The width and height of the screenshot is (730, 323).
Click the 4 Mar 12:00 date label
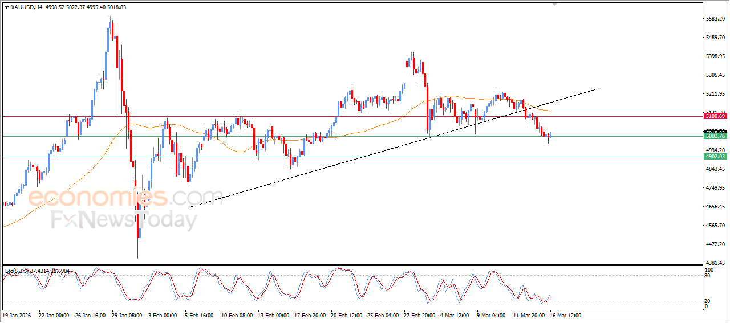(456, 314)
